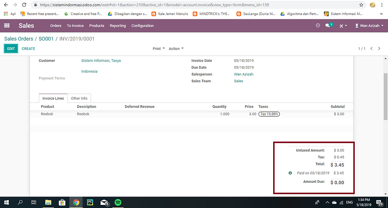Open the Sistem Informasi M... bookmark
This screenshot has height=208, width=388.
coord(343,14)
